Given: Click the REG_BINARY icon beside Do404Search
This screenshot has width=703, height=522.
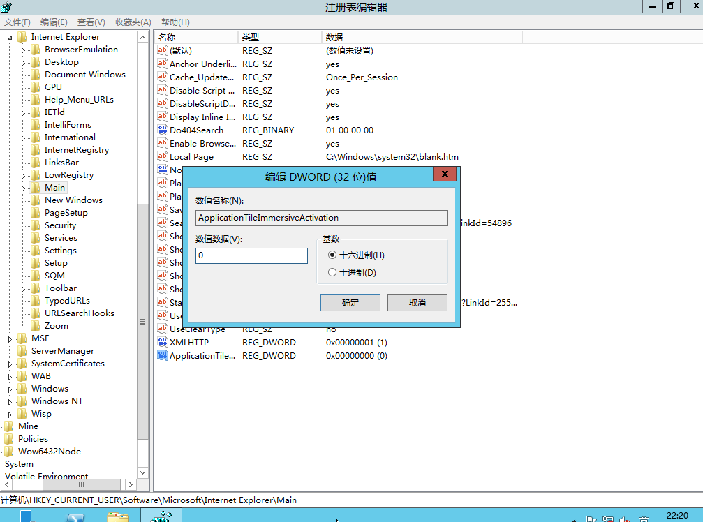Looking at the screenshot, I should click(164, 130).
